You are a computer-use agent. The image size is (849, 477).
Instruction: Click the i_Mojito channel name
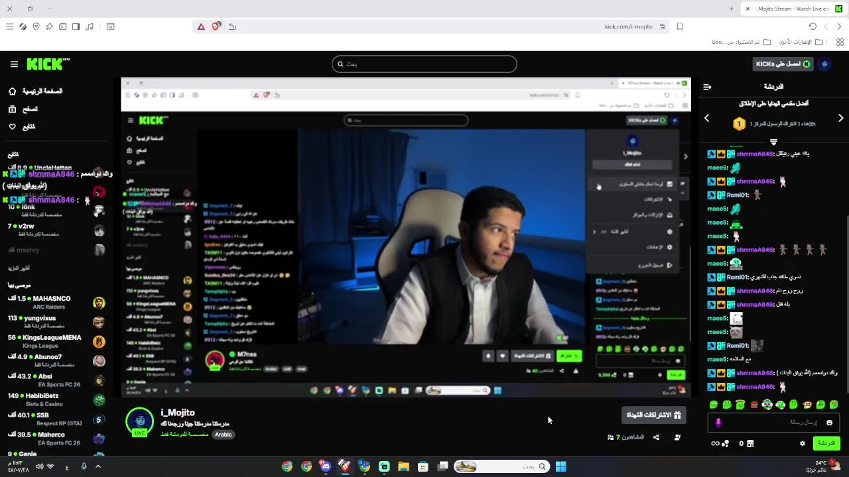coord(178,413)
